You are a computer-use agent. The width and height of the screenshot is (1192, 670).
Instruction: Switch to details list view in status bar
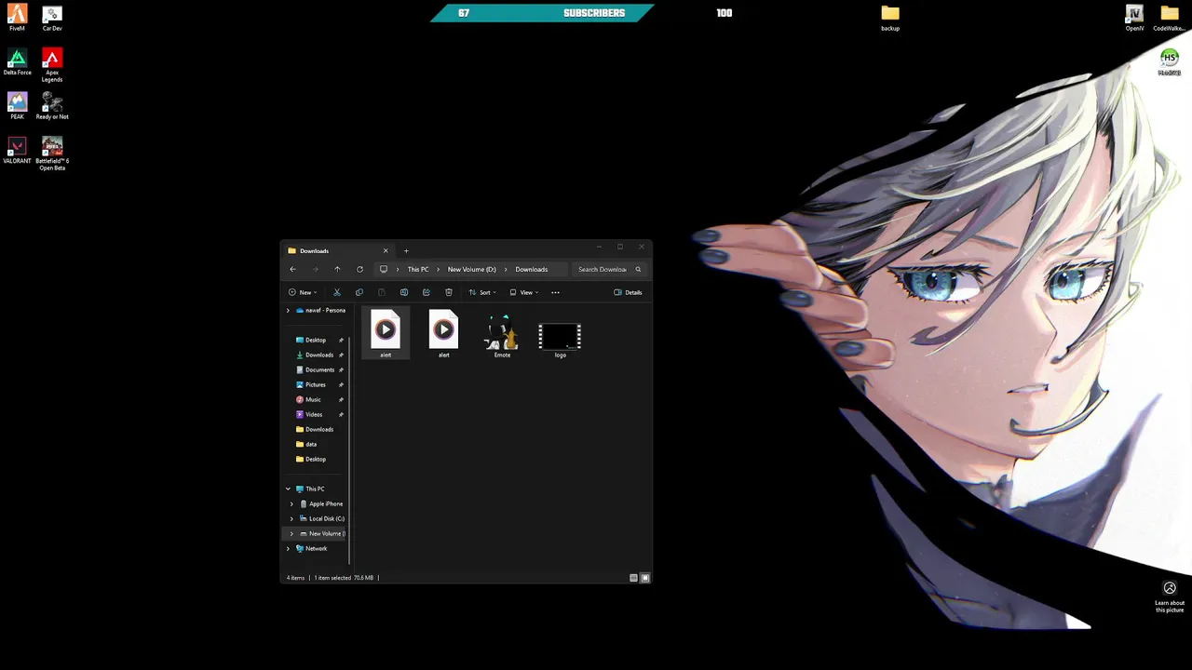633,578
